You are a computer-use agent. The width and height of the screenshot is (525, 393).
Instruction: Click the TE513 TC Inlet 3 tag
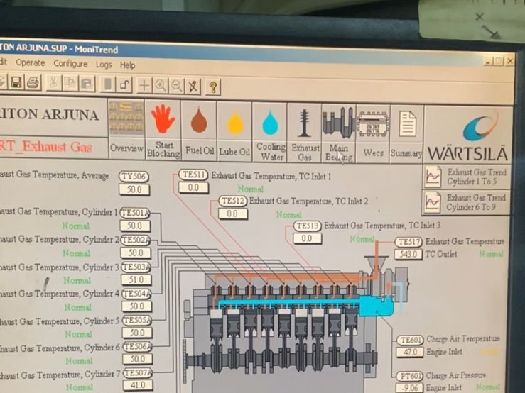tap(308, 226)
